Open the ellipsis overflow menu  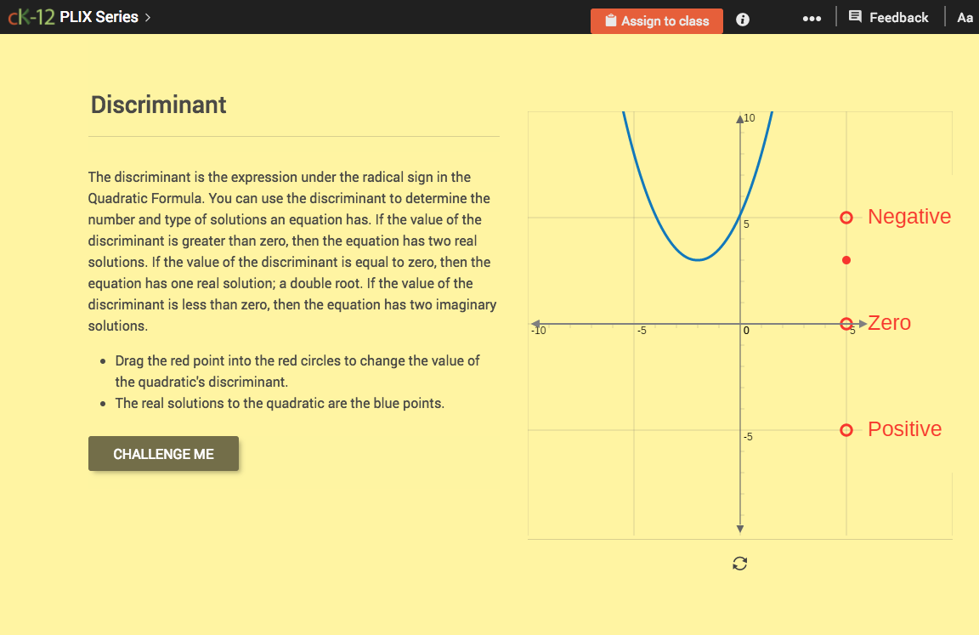812,18
